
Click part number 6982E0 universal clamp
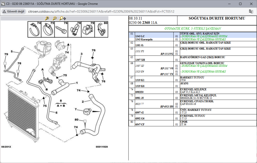139,92
